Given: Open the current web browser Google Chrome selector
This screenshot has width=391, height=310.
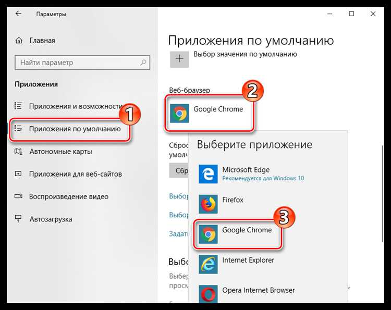Looking at the screenshot, I should point(209,114).
